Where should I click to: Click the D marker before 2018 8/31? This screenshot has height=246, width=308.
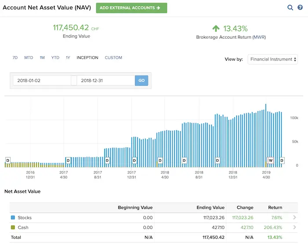pos(184,160)
